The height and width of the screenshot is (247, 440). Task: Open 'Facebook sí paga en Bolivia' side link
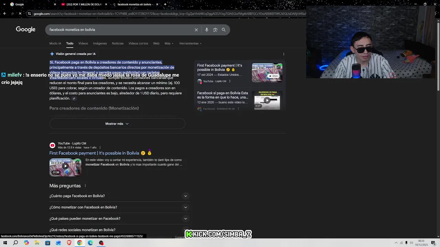pyautogui.click(x=222, y=95)
